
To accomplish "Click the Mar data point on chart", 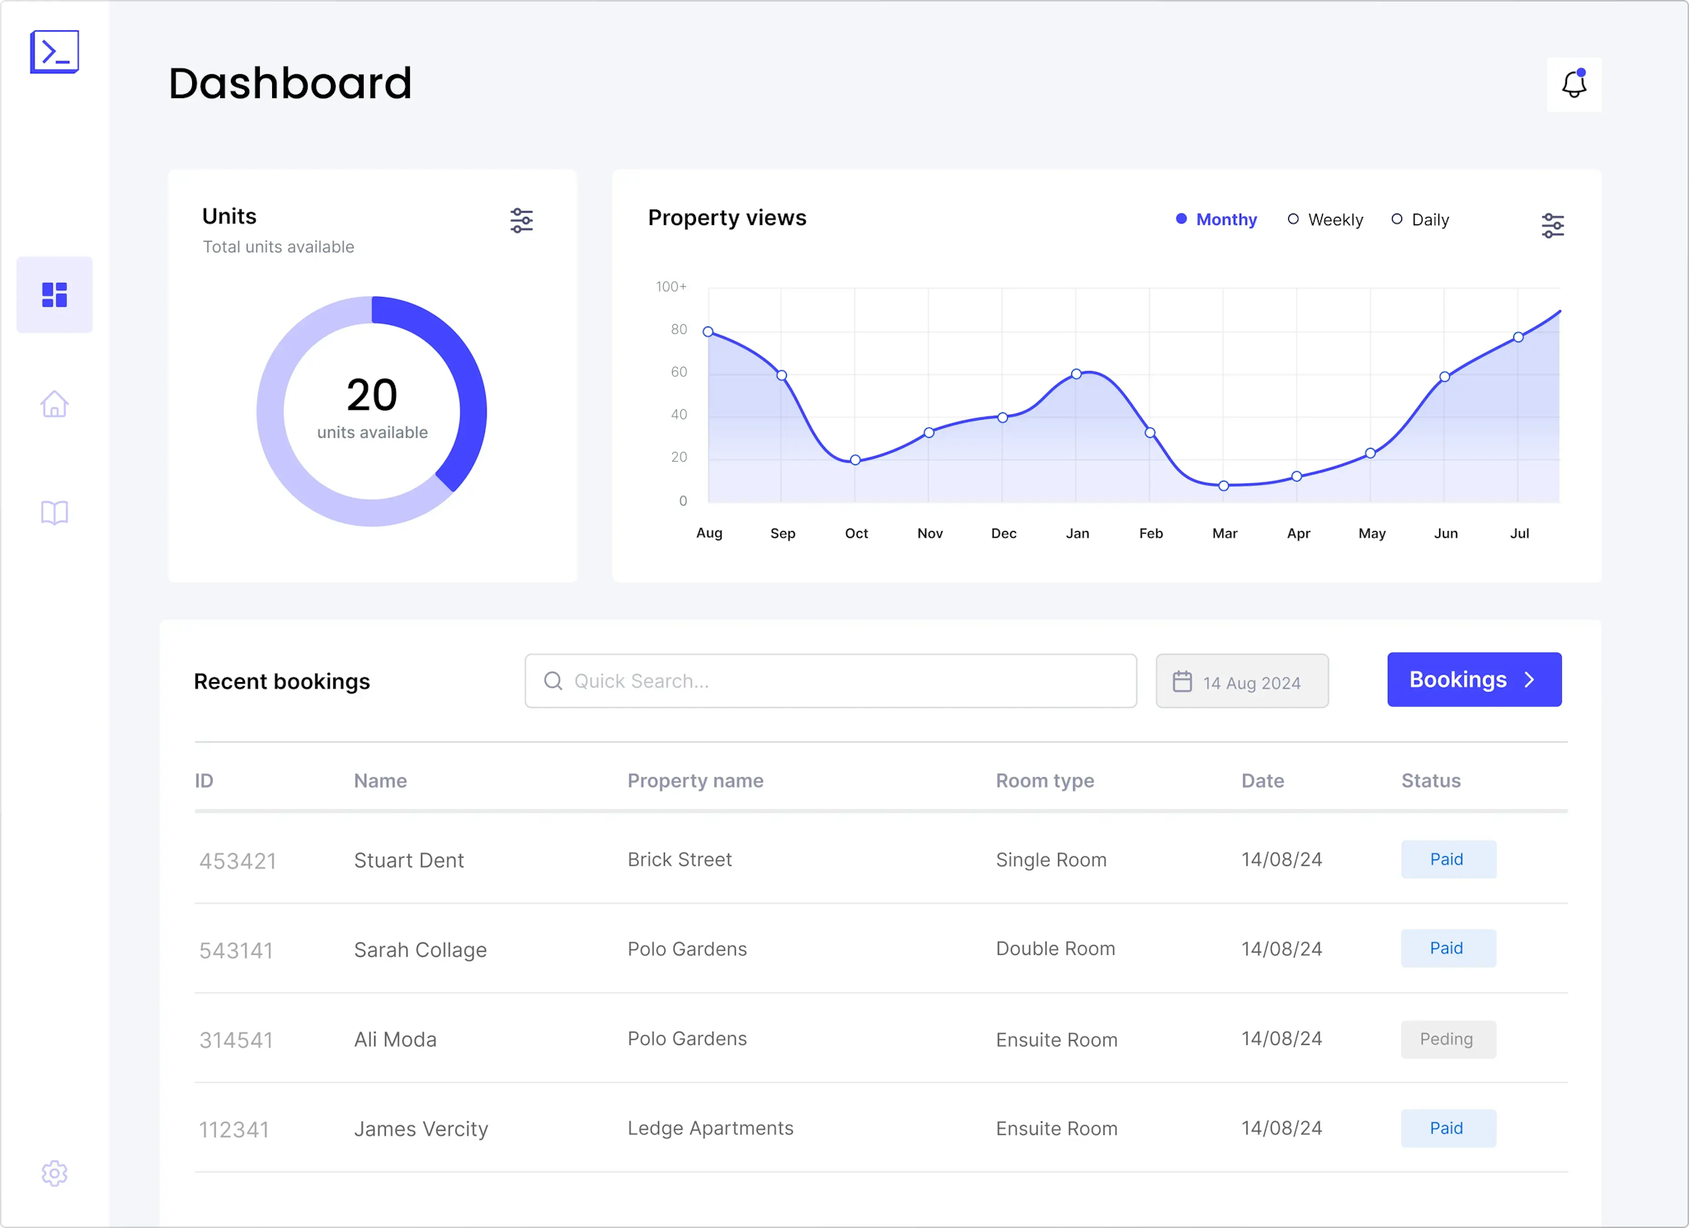I will (1224, 486).
